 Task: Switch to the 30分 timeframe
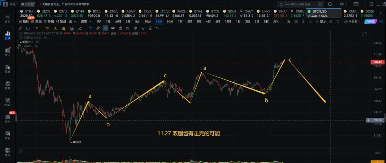pyautogui.click(x=170, y=21)
